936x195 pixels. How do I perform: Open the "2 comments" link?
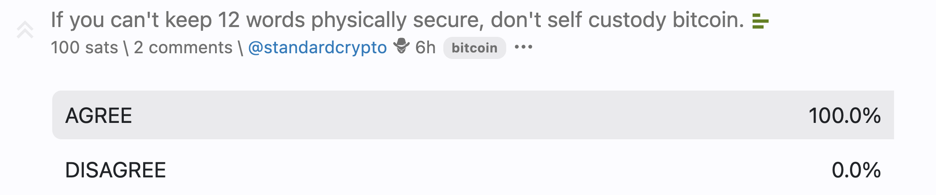tap(183, 48)
